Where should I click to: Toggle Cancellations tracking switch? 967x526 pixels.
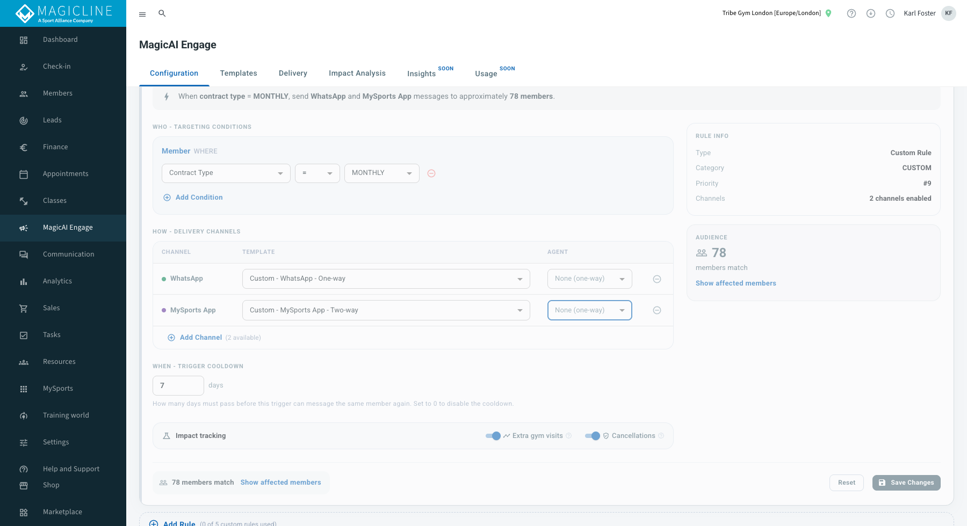click(593, 436)
